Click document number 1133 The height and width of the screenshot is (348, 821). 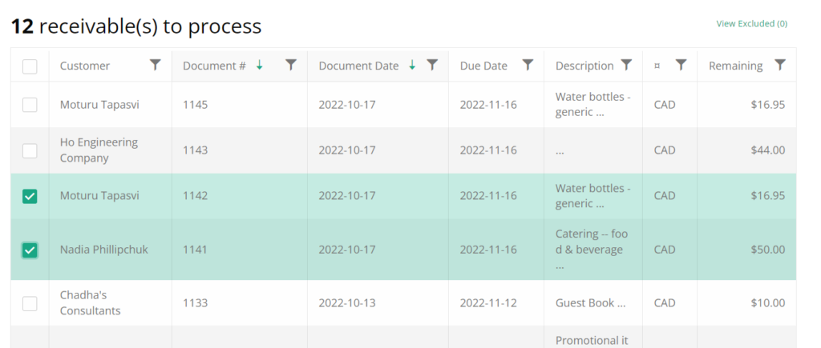[195, 302]
